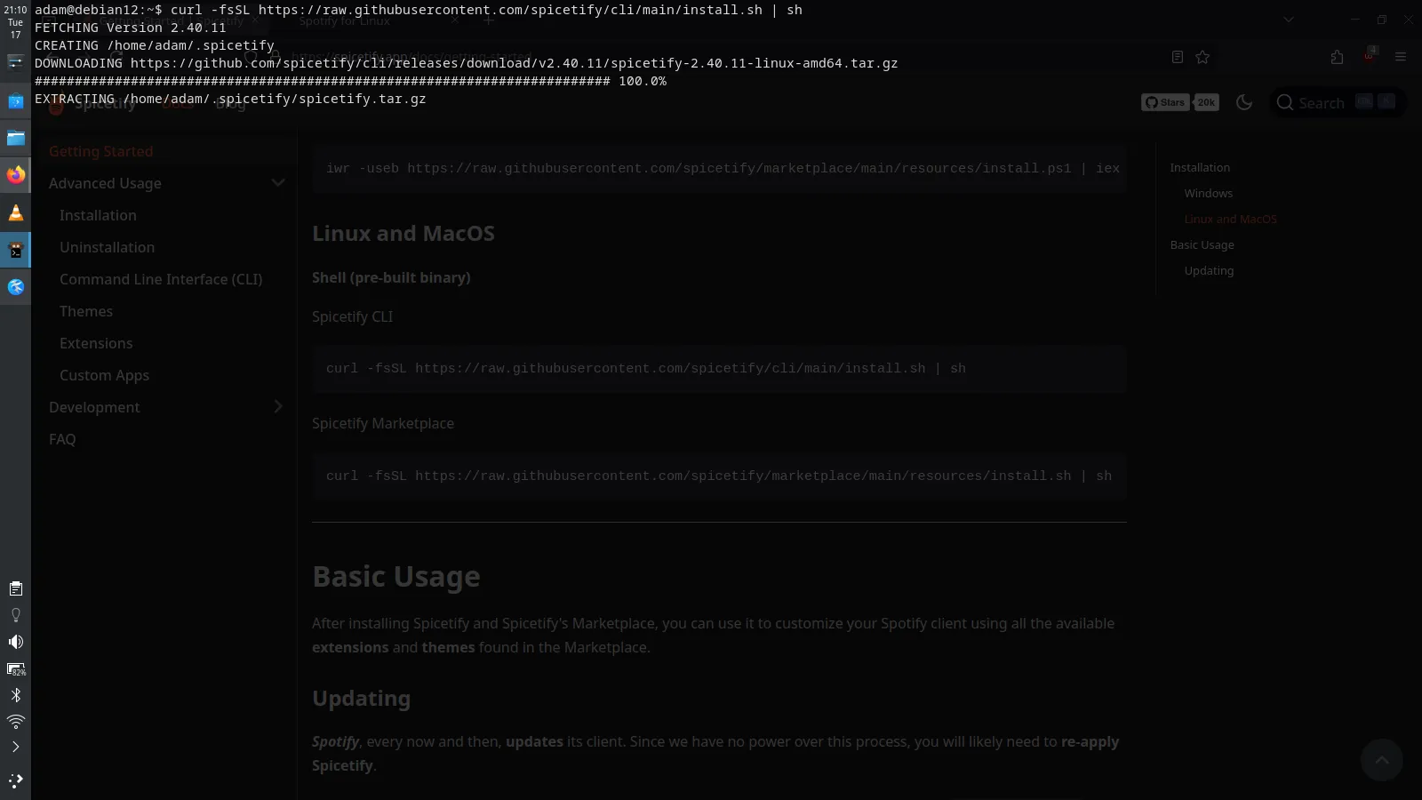Click the Search box on Spicetify docs
Viewport: 1422px width, 800px height.
[1338, 102]
